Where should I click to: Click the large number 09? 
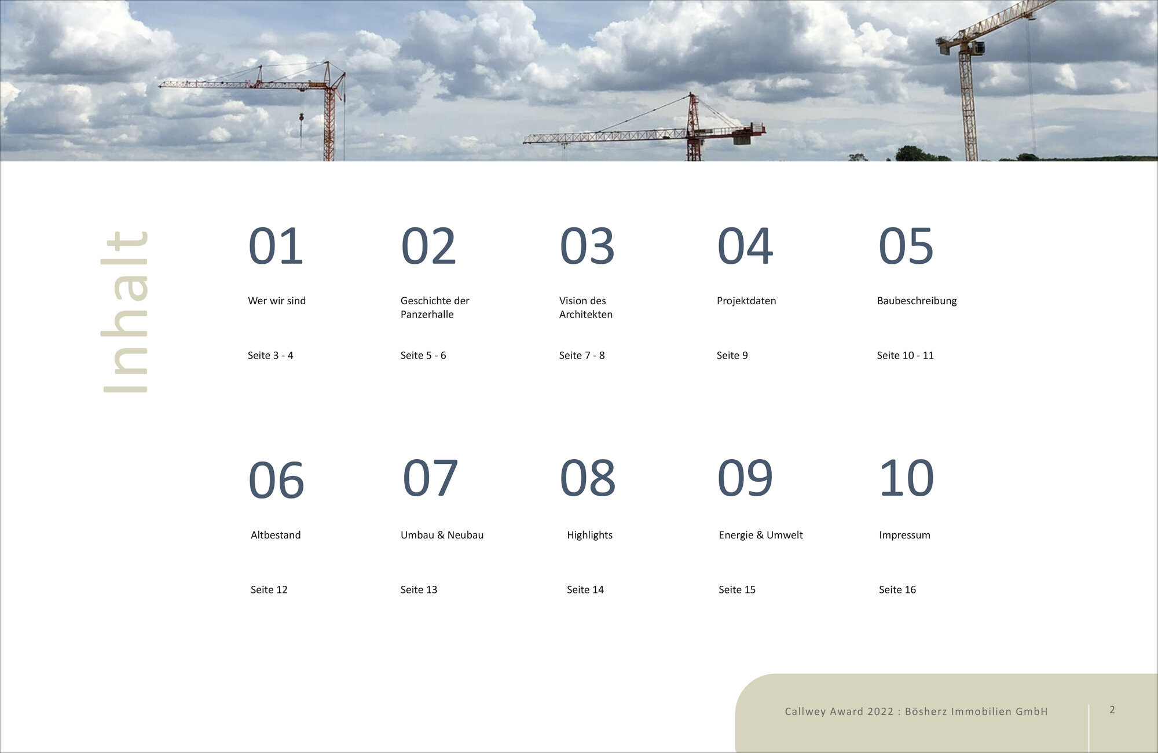745,478
